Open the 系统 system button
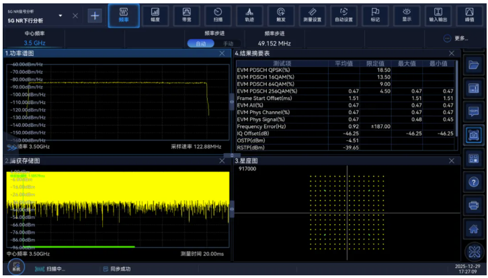This screenshot has height=278, width=488. point(16,267)
